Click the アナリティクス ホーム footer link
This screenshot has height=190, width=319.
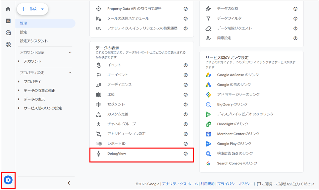(180, 184)
